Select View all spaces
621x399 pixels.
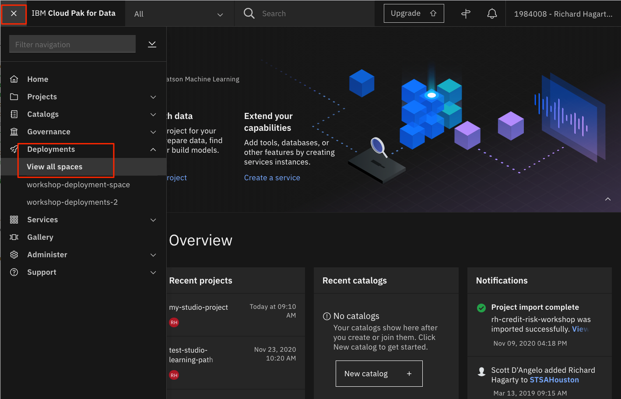[x=83, y=167]
